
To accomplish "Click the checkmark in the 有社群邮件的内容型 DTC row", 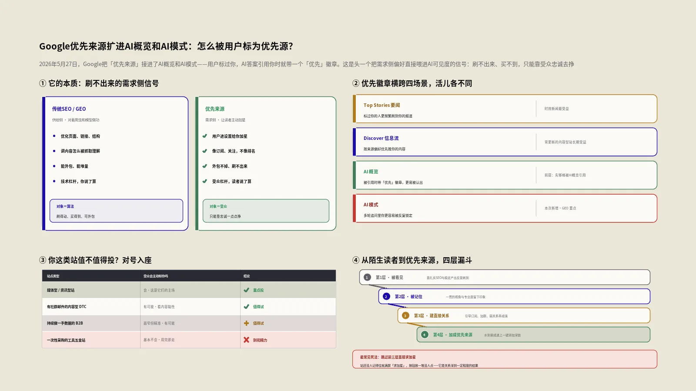I will click(x=247, y=307).
